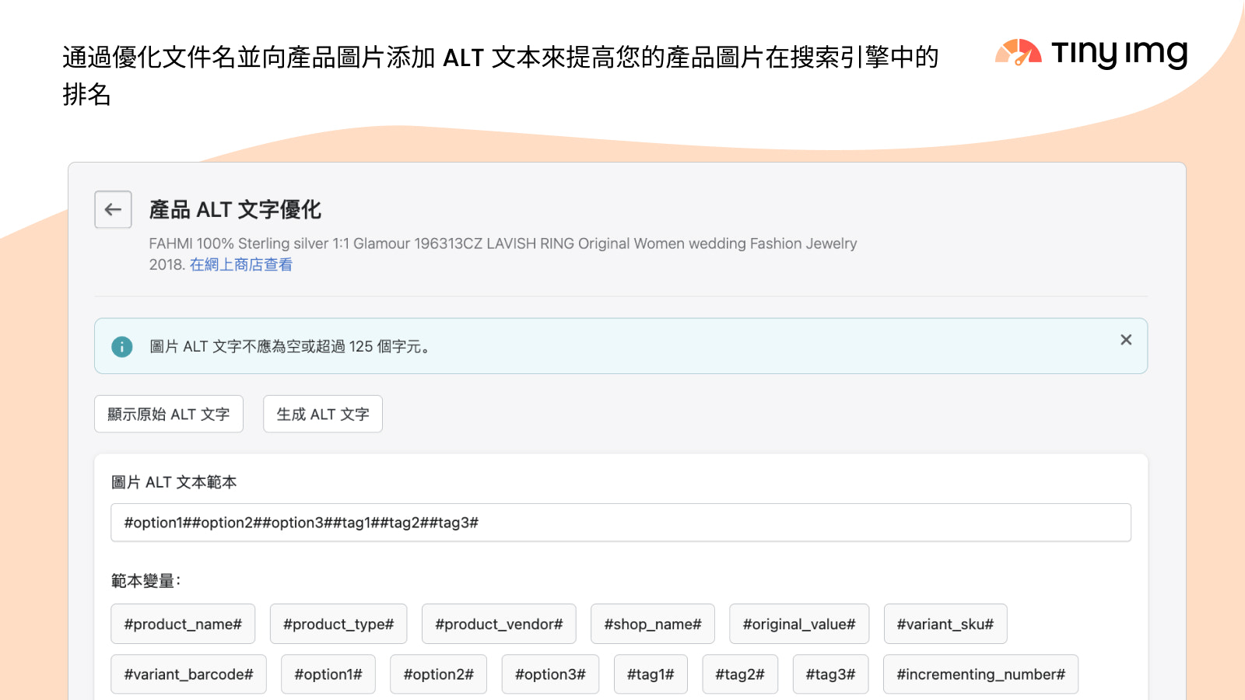Screen dimensions: 1245x700
Task: Open the 在網上商店查看 link
Action: point(241,264)
